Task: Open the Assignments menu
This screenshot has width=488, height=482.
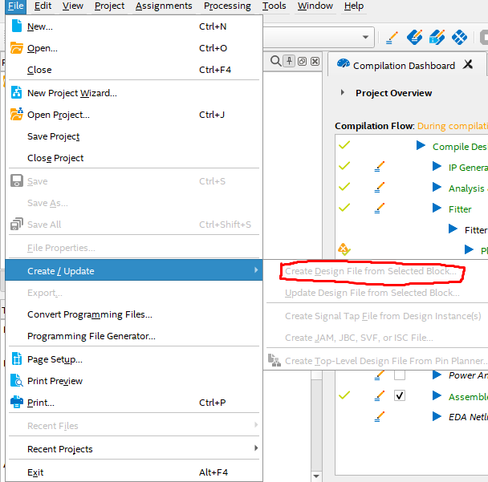Action: [x=164, y=6]
